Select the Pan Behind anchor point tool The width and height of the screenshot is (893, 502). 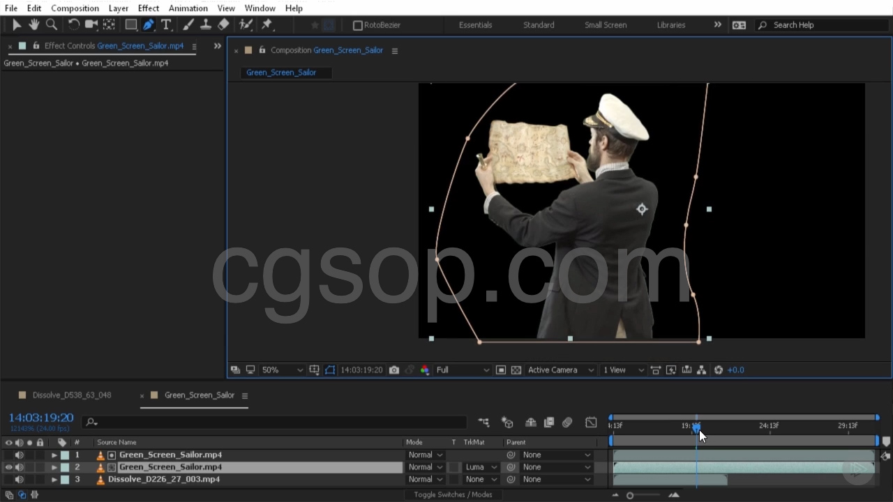[x=109, y=25]
